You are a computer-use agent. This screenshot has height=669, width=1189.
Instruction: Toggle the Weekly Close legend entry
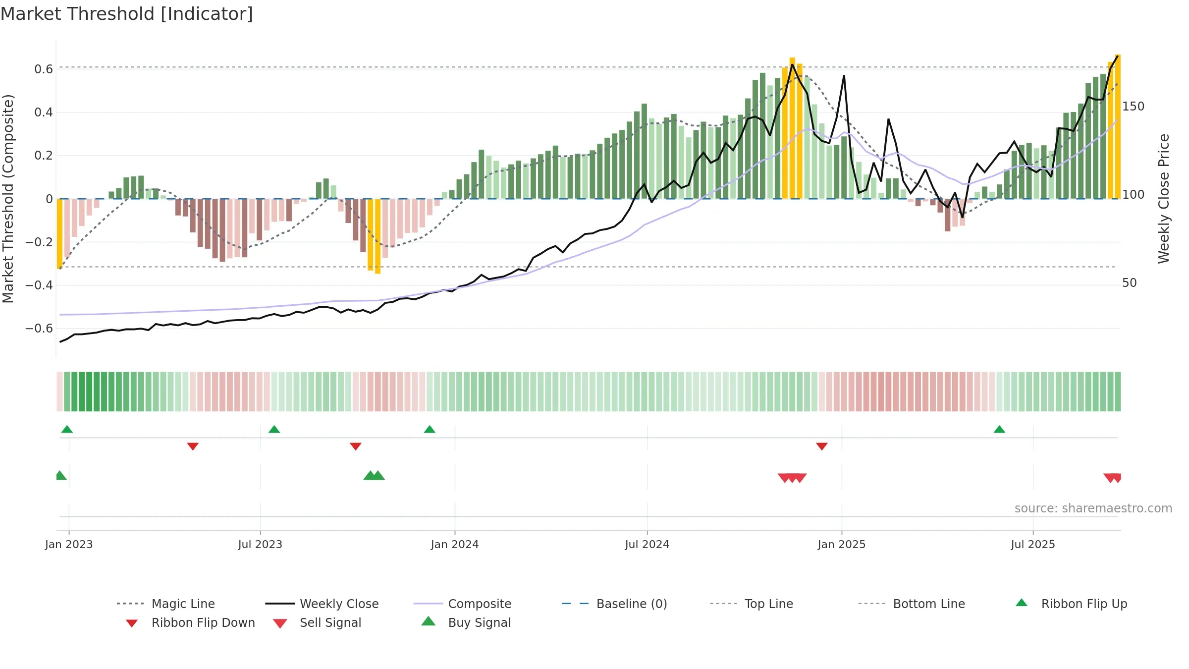click(x=322, y=604)
